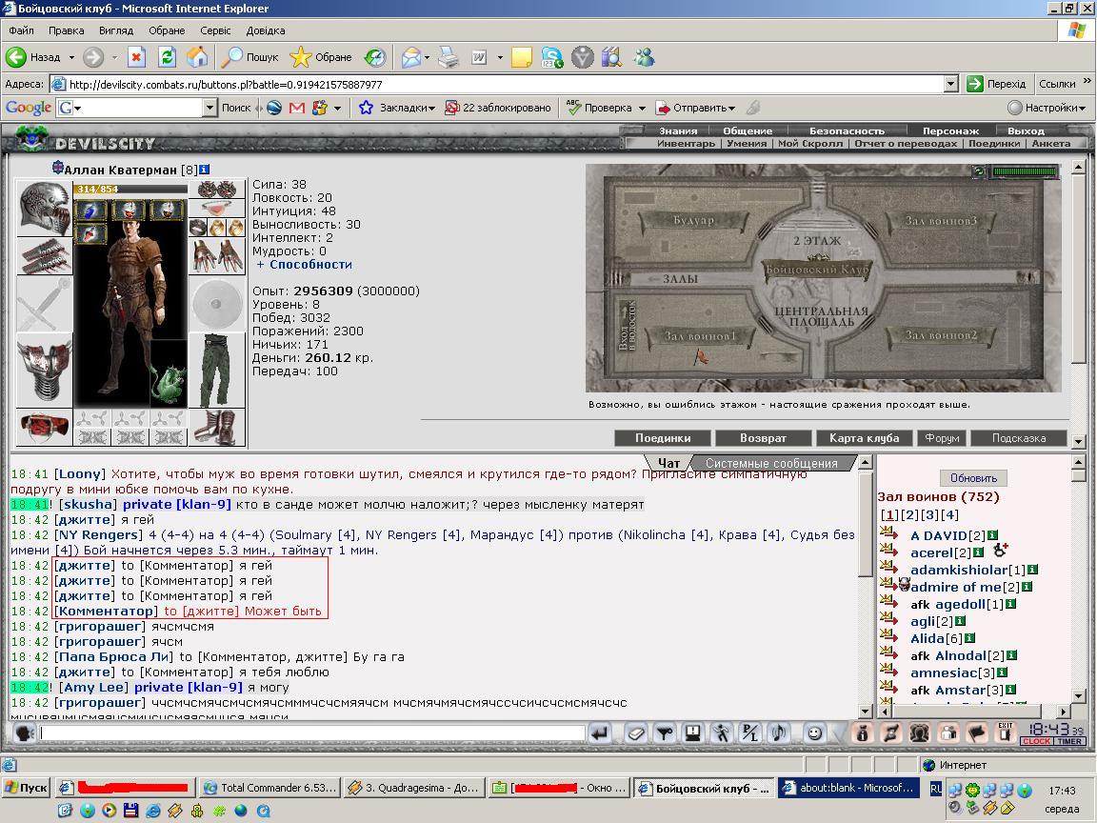Screen dimensions: 1097x823
Task: Click the EXIT door icon
Action: click(1005, 733)
